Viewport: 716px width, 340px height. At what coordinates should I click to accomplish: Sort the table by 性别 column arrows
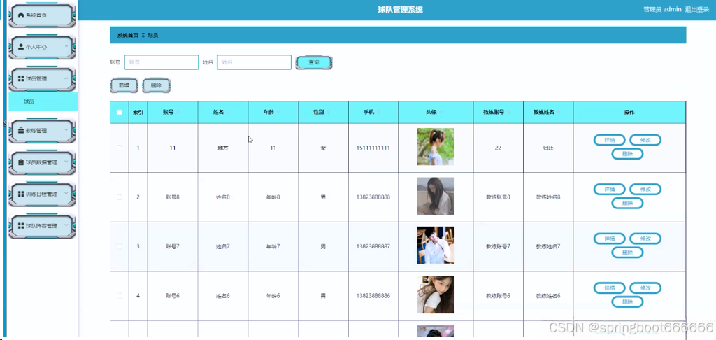[329, 113]
